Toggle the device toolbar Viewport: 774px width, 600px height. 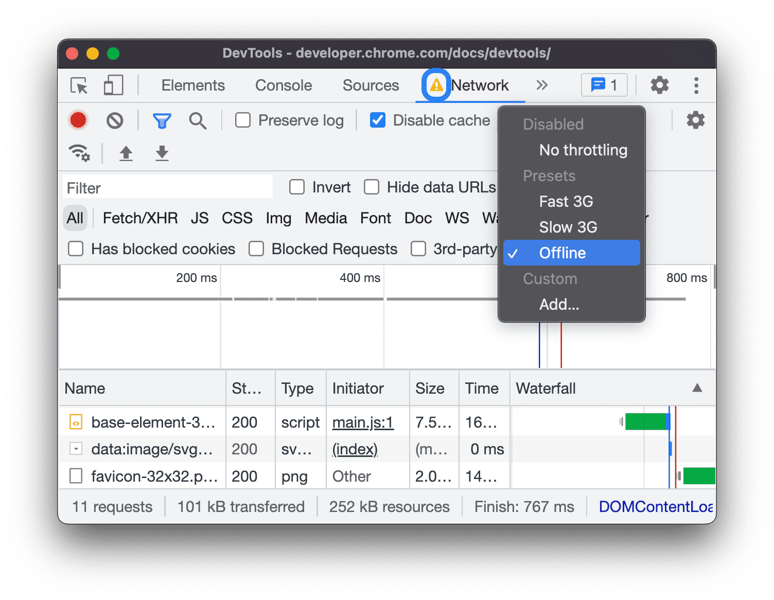click(x=113, y=85)
